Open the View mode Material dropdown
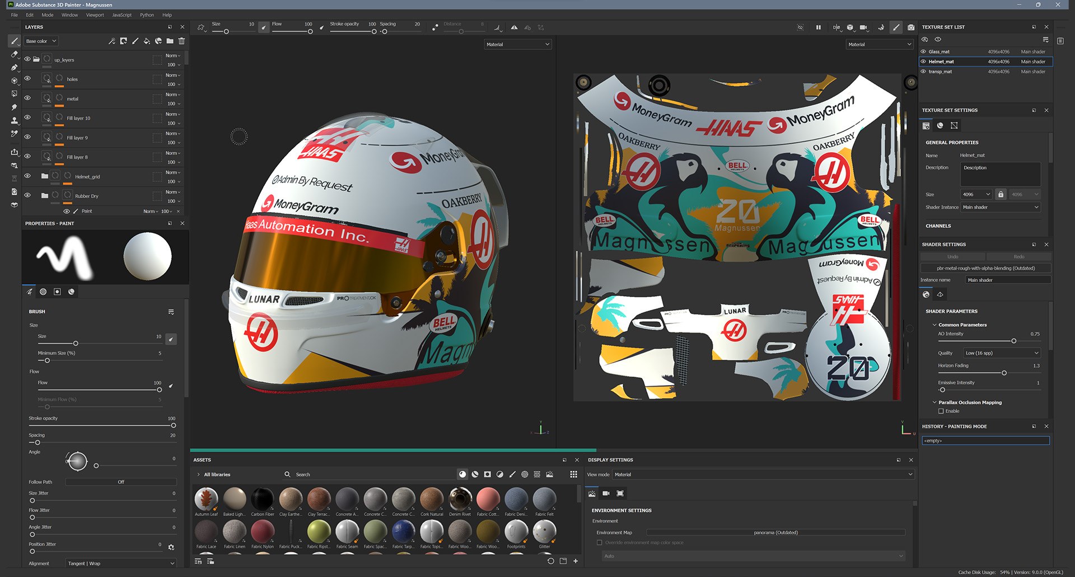 (764, 475)
